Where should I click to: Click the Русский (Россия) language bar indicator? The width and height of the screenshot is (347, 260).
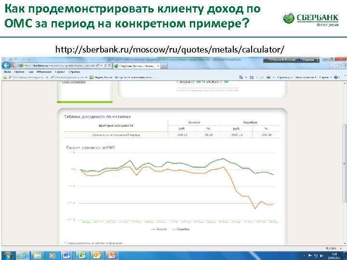(x=280, y=60)
